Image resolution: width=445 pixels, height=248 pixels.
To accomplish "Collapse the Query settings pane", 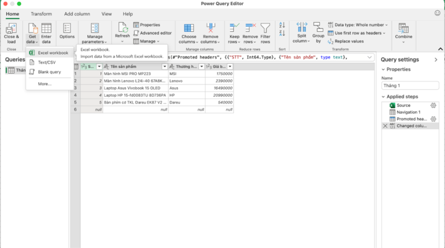I will [x=436, y=60].
